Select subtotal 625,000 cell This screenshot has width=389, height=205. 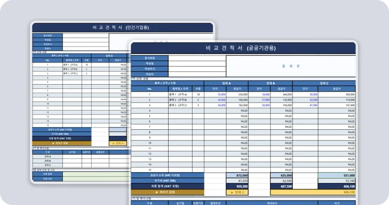pos(281,175)
